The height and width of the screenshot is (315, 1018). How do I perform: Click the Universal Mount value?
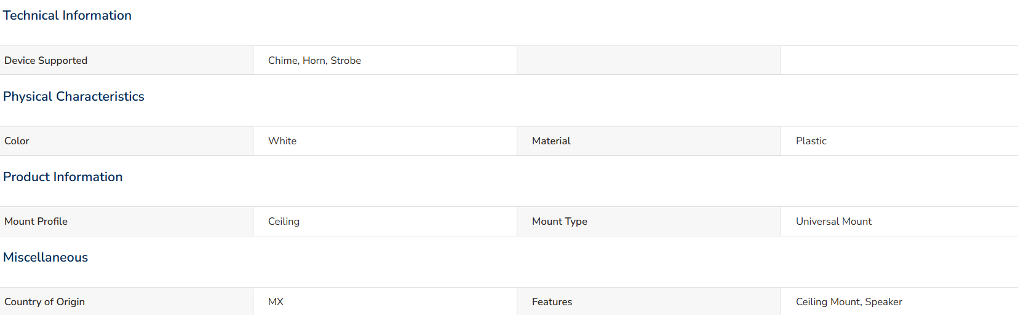(833, 221)
